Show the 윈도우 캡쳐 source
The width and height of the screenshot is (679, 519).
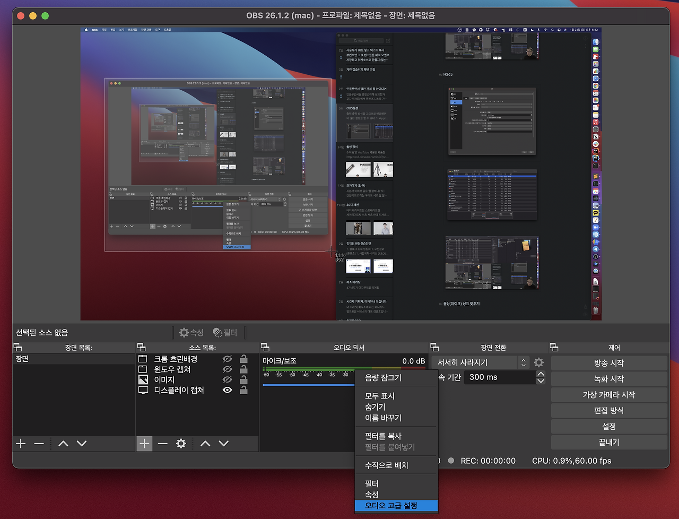[227, 369]
